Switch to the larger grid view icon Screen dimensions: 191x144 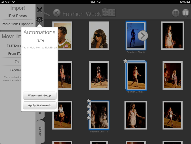click(x=186, y=13)
